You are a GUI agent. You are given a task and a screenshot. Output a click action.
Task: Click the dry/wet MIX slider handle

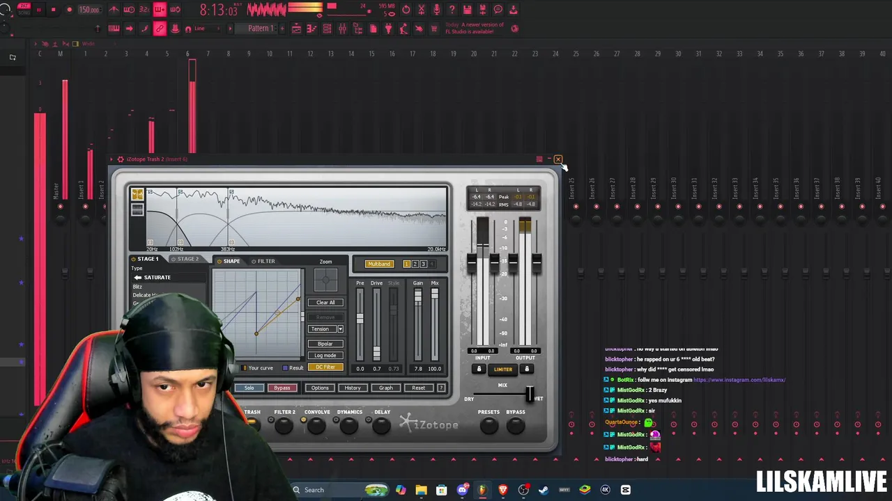530,394
